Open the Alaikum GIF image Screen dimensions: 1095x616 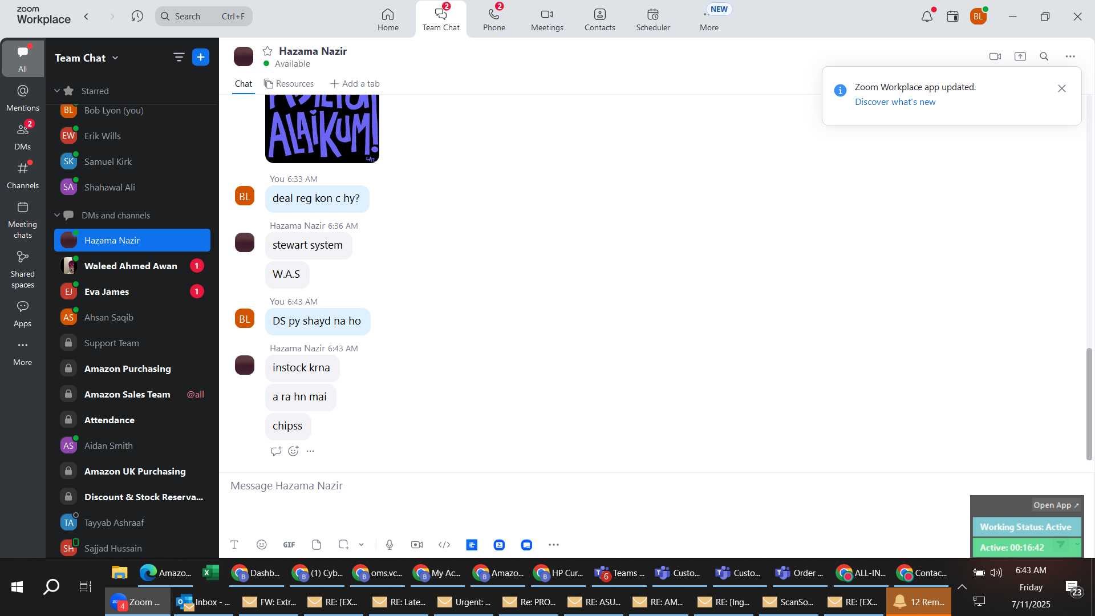pos(322,129)
